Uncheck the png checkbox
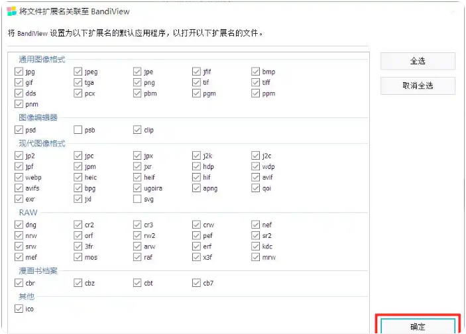Screen dimensions: 466x334 point(137,82)
